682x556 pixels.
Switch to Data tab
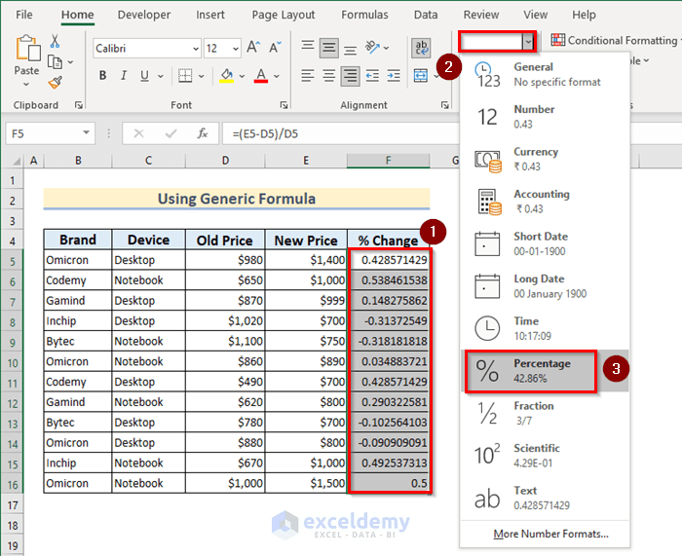[x=426, y=15]
